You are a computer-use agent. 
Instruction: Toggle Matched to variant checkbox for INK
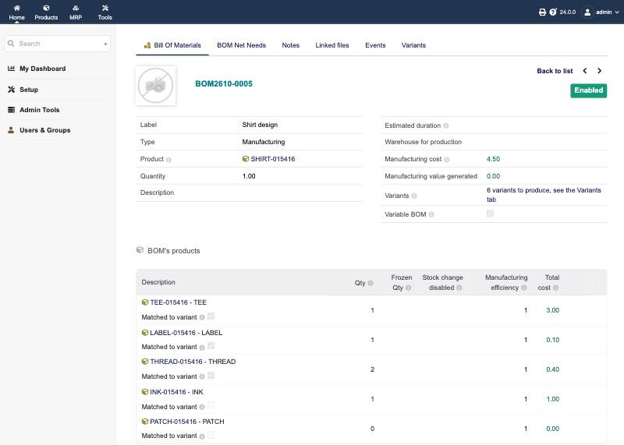pyautogui.click(x=211, y=405)
